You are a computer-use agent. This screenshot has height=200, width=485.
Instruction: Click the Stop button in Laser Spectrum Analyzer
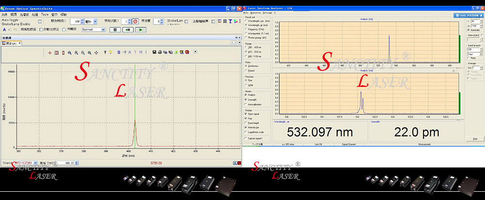[x=475, y=139]
